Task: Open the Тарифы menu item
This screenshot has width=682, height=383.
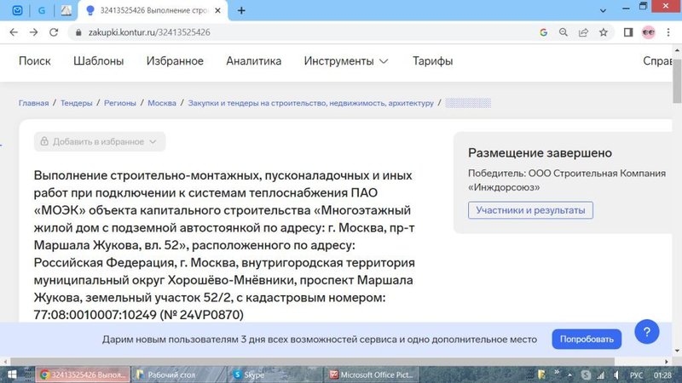Action: pos(433,61)
